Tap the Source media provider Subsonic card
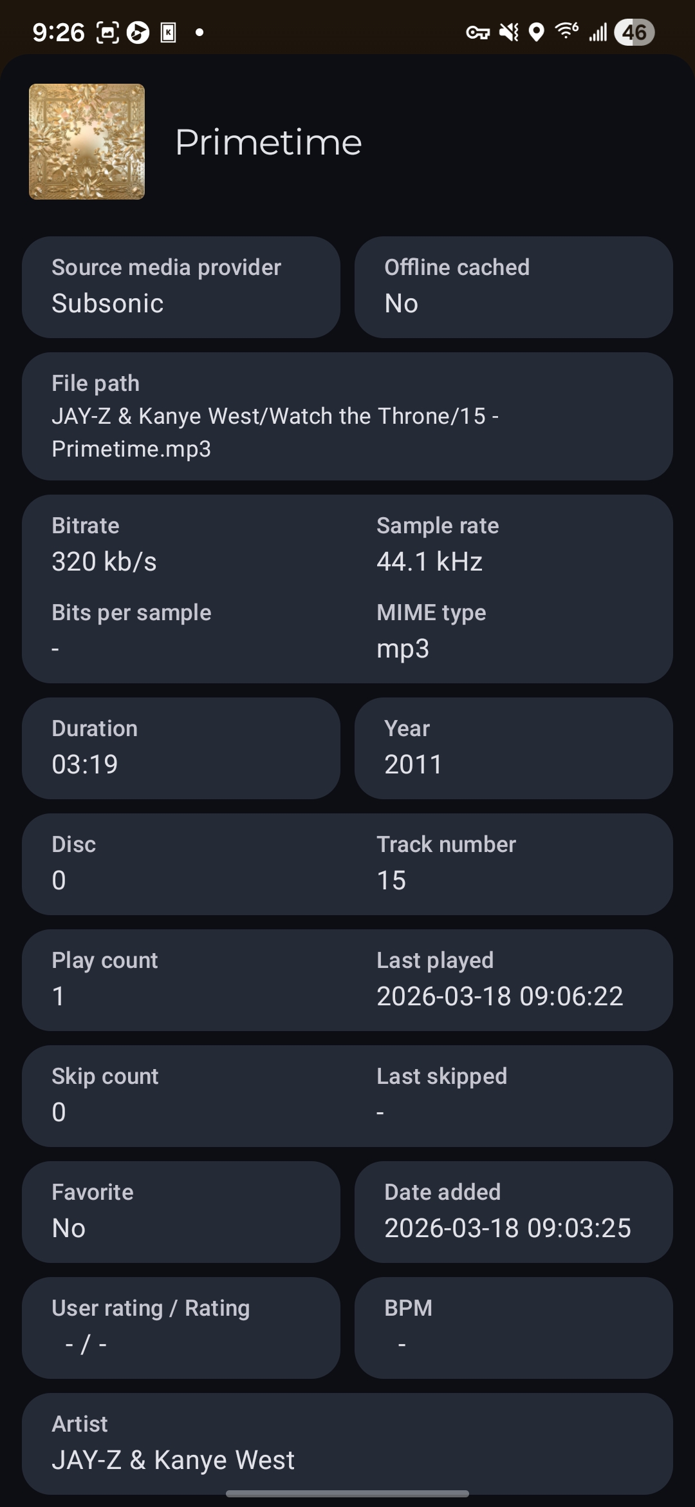 click(181, 287)
